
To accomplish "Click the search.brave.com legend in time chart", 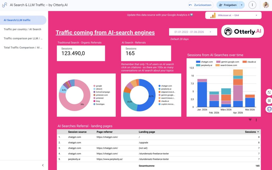I will click(x=226, y=65).
